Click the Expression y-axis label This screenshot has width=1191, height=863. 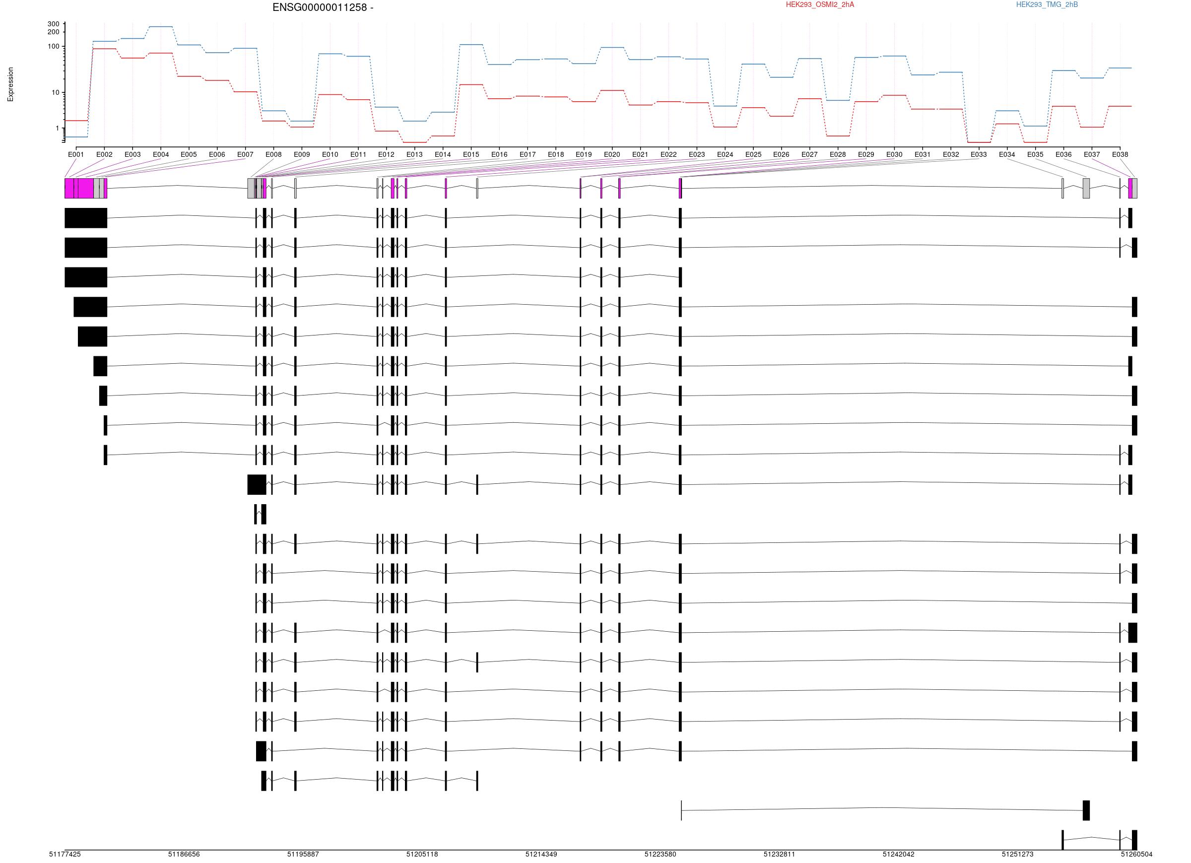coord(10,84)
